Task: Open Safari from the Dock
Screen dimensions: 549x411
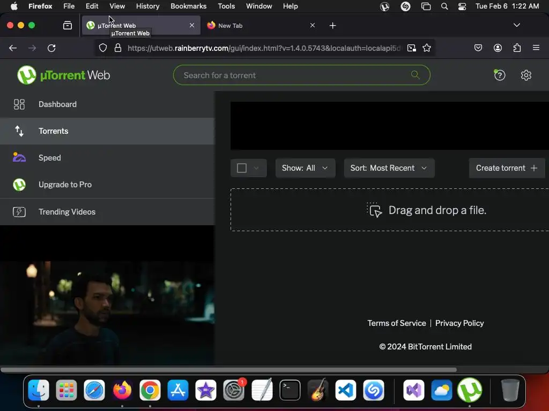Action: click(94, 390)
